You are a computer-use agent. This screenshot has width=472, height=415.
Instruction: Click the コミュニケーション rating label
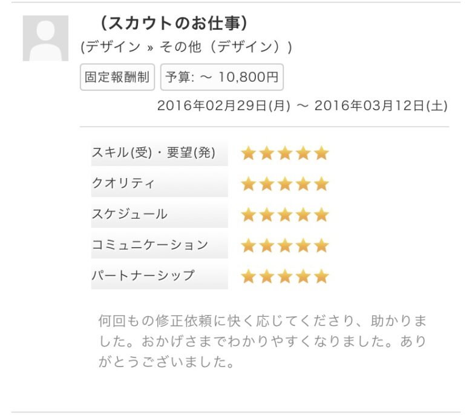point(149,245)
